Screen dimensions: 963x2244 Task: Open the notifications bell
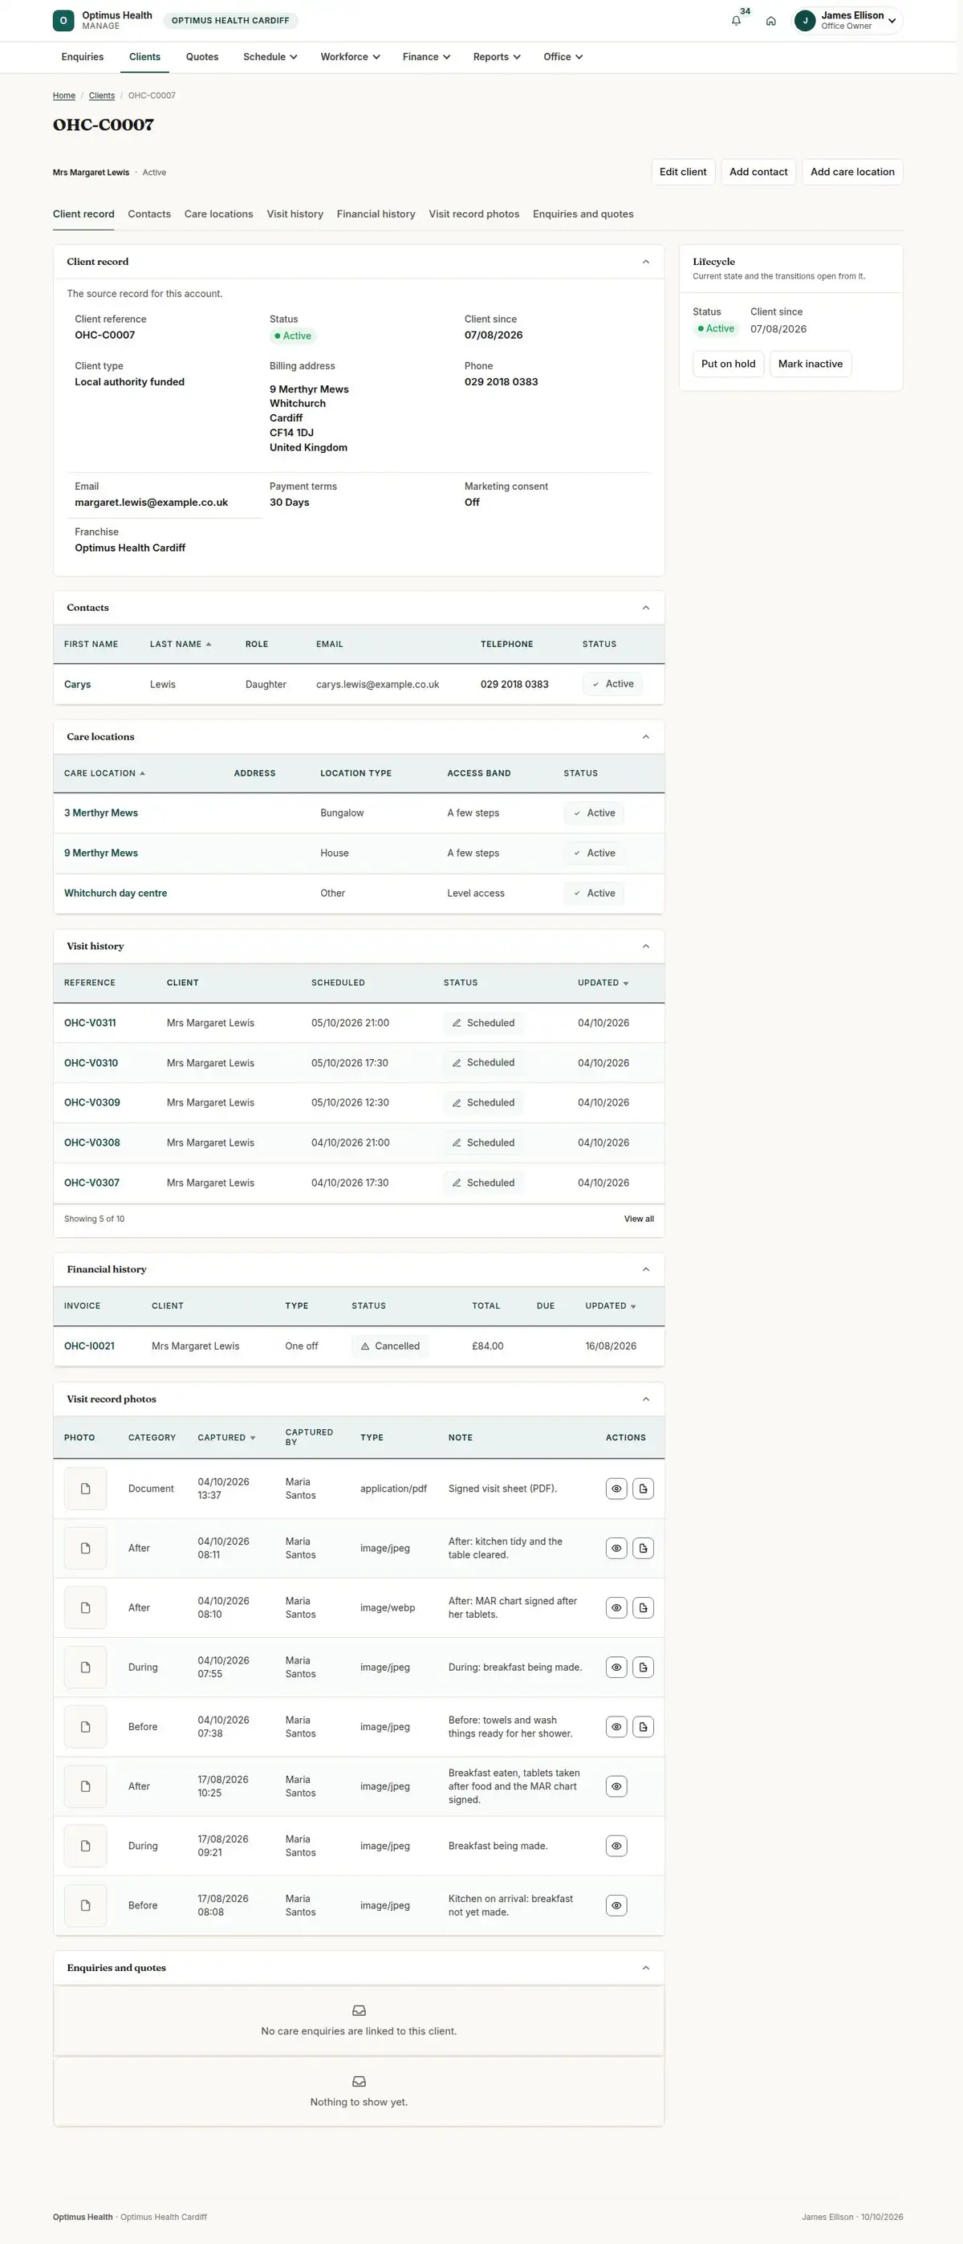pyautogui.click(x=736, y=21)
